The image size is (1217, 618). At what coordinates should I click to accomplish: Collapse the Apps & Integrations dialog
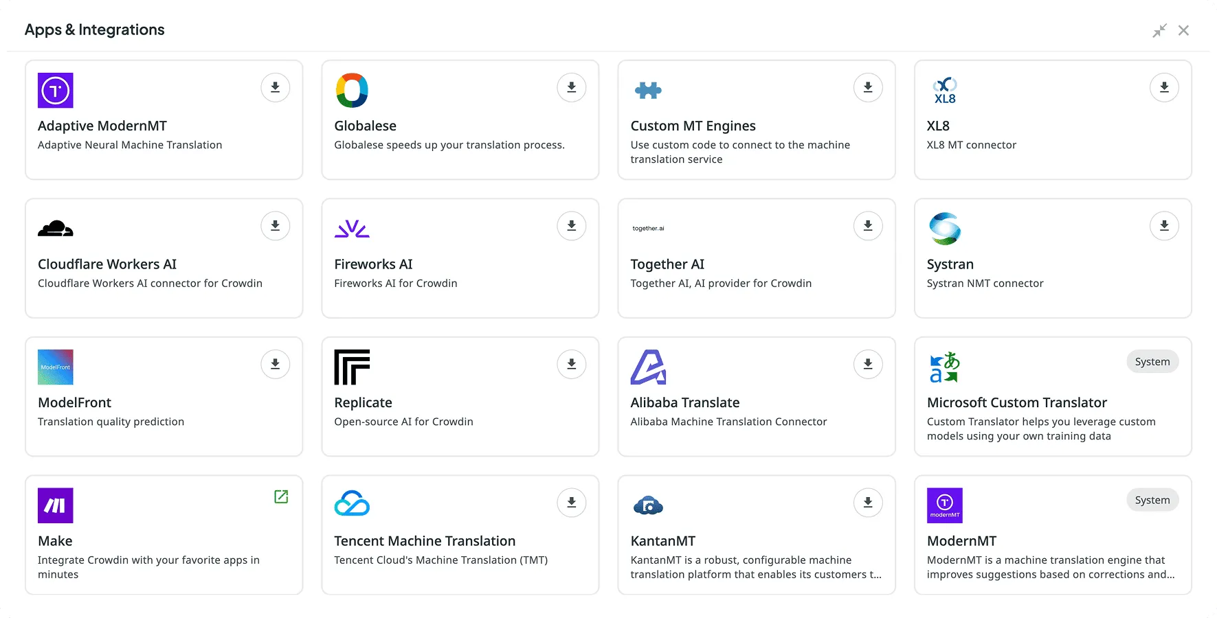pos(1159,30)
